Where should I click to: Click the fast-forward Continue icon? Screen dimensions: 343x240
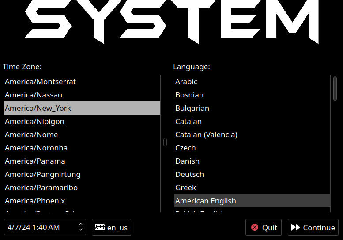[296, 228]
